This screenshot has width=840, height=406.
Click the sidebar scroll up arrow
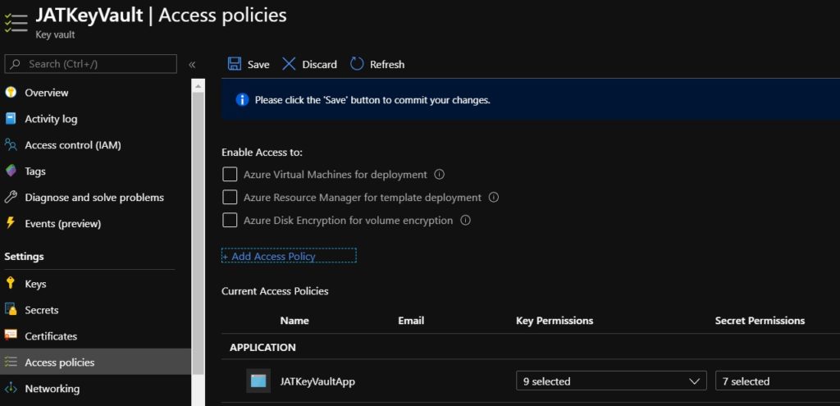[199, 85]
